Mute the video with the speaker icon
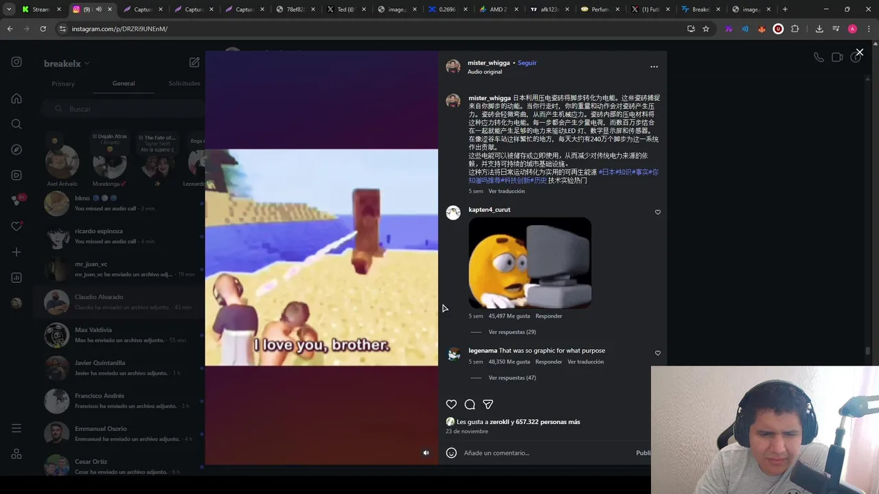 (426, 453)
